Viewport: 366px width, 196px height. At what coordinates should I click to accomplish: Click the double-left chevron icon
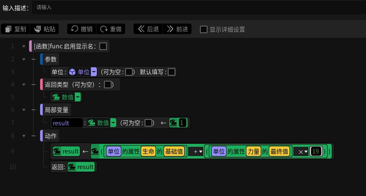pos(141,29)
